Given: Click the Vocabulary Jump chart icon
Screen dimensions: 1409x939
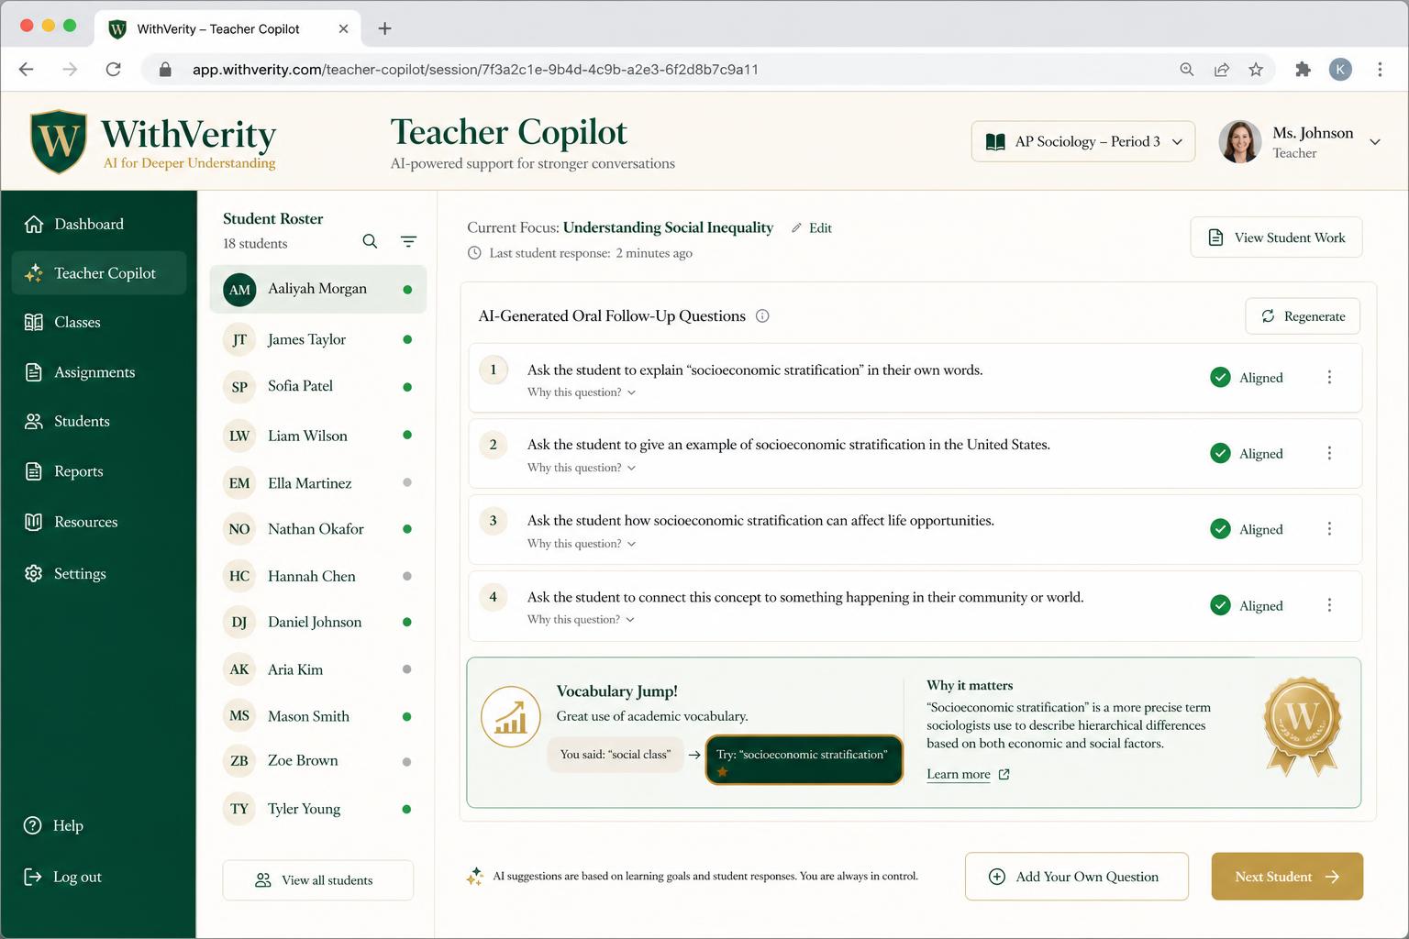Looking at the screenshot, I should tap(511, 717).
